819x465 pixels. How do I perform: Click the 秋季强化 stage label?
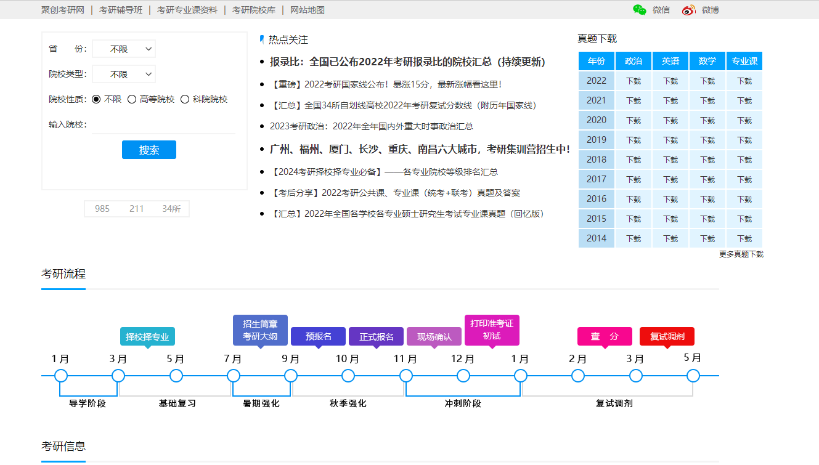tap(348, 403)
